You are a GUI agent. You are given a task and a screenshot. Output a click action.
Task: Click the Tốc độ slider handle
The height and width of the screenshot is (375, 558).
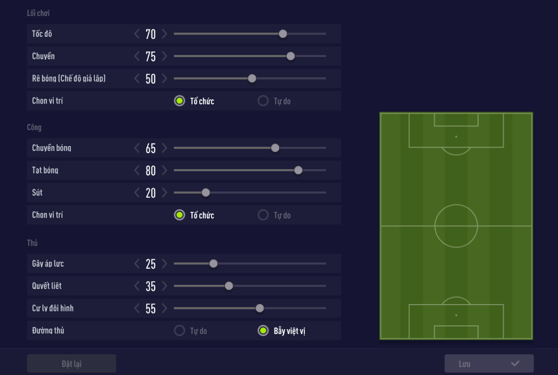[x=283, y=34]
